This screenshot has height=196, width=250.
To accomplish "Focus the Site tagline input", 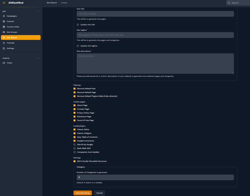I will 155,35.
